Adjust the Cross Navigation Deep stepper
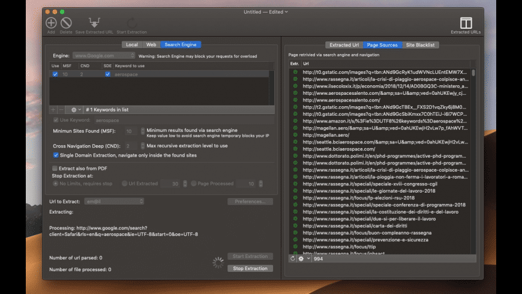 coord(142,146)
